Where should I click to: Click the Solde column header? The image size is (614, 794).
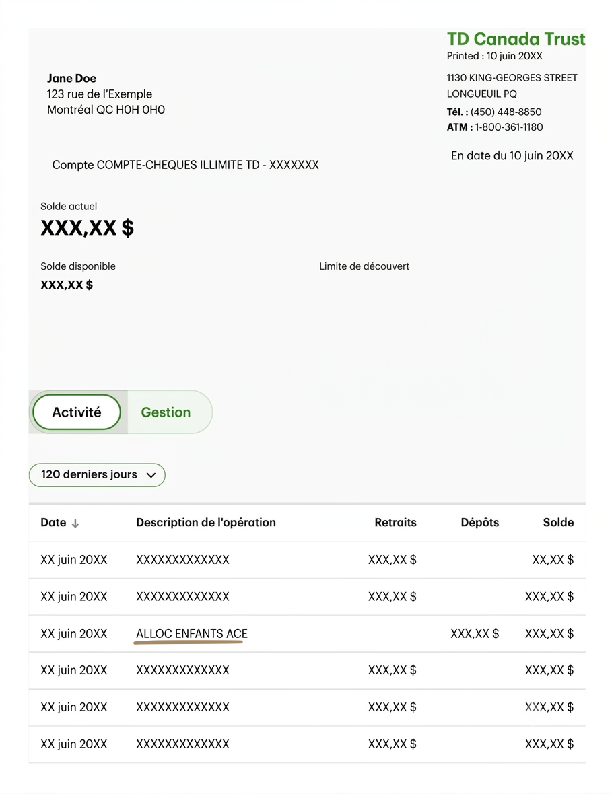pos(558,523)
